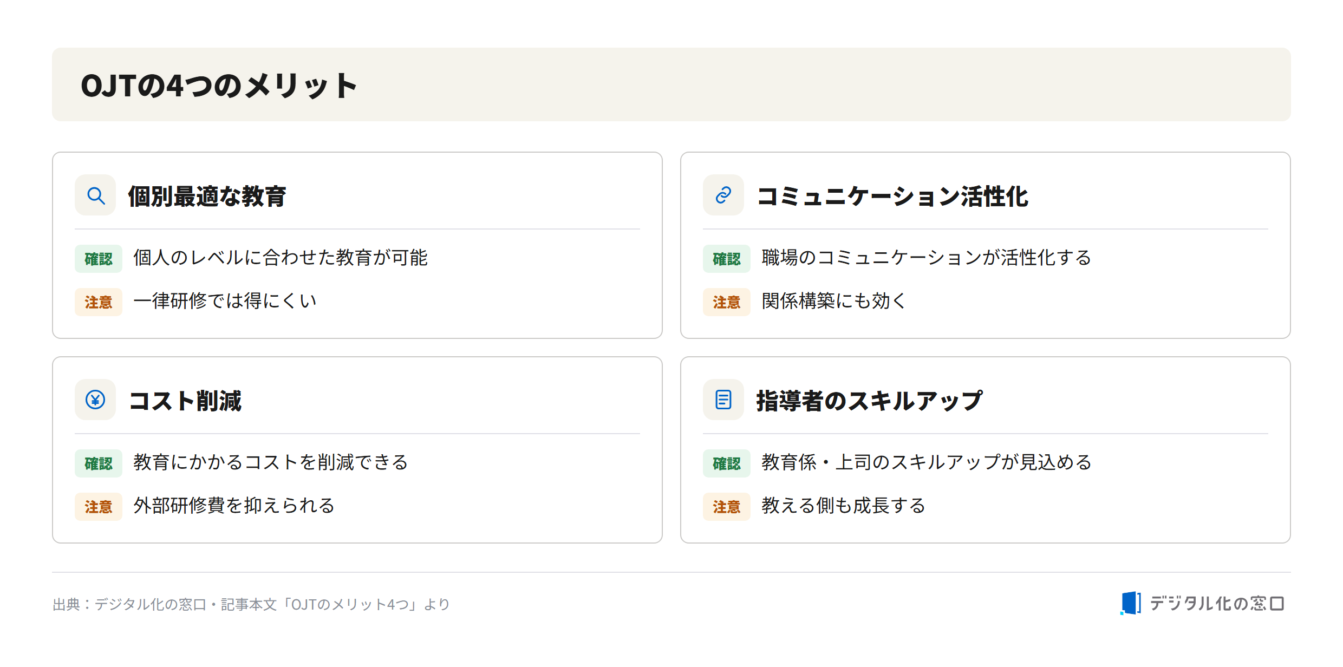The image size is (1343, 667).
Task: Click the magnifying glass icon beside 個別最適な教育
Action: 96,195
